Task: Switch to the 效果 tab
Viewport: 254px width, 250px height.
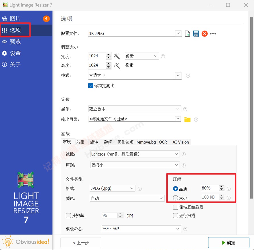Action: pos(80,142)
